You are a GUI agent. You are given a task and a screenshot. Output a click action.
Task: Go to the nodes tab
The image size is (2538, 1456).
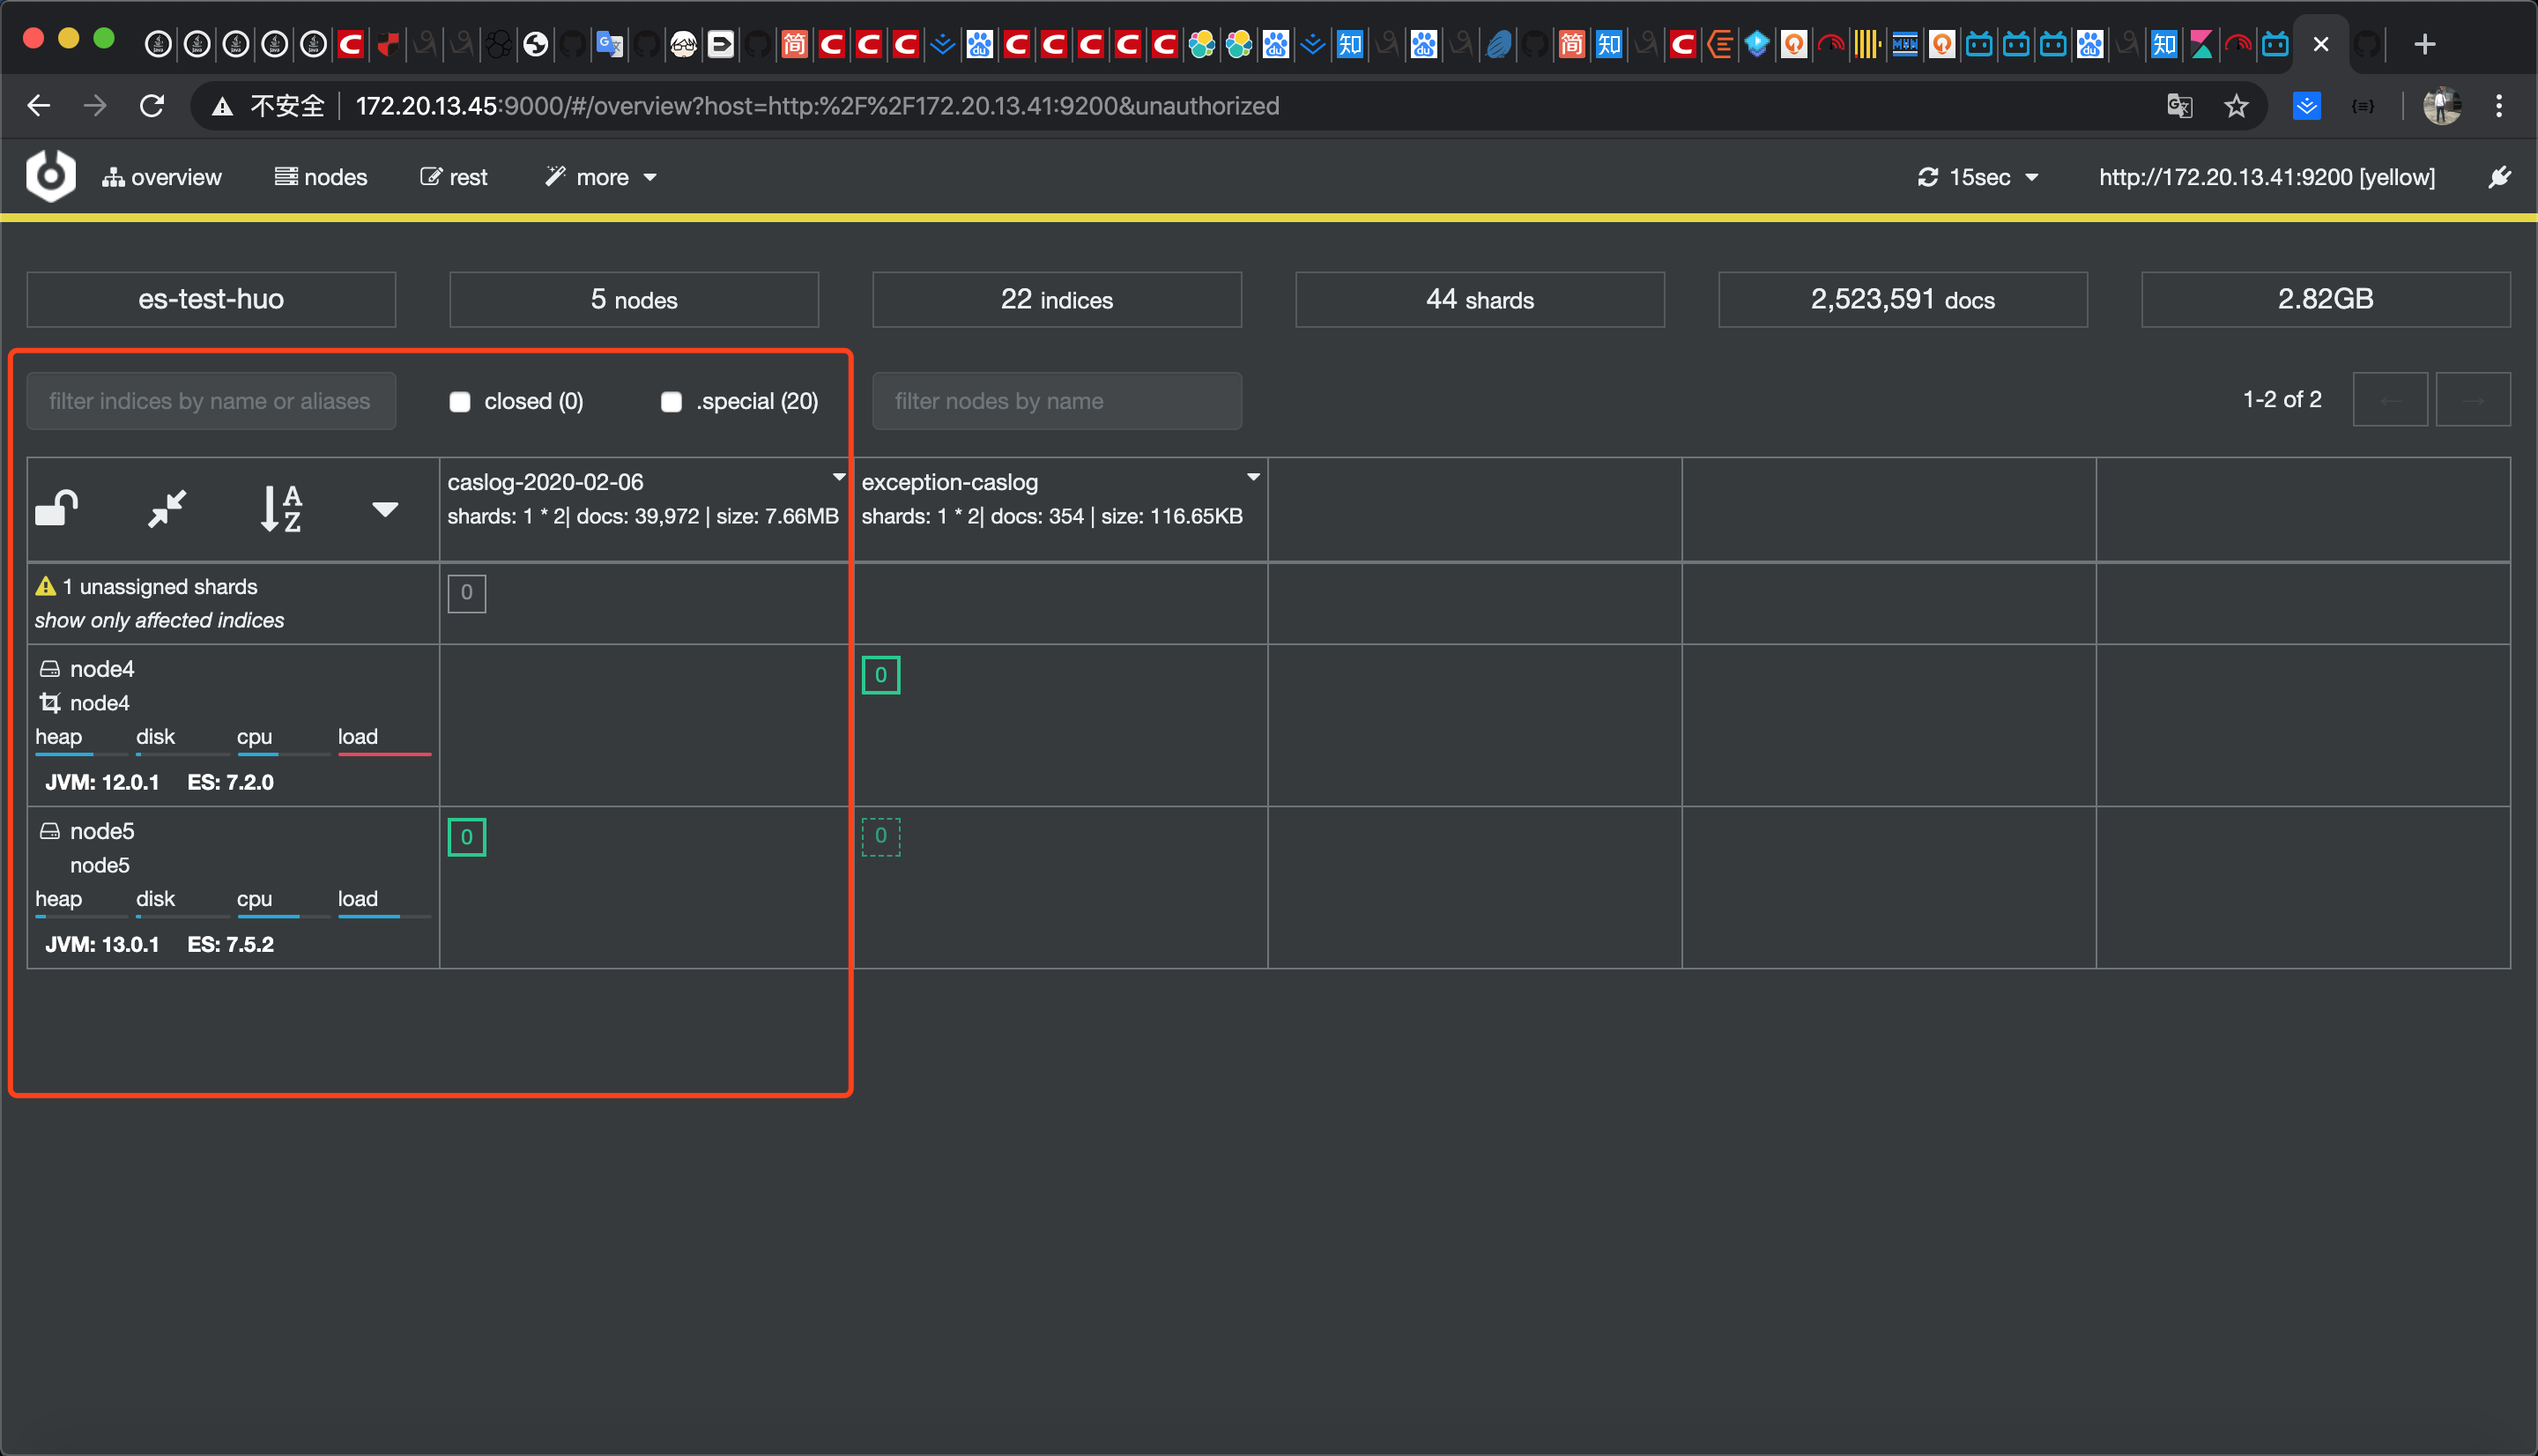tap(321, 177)
